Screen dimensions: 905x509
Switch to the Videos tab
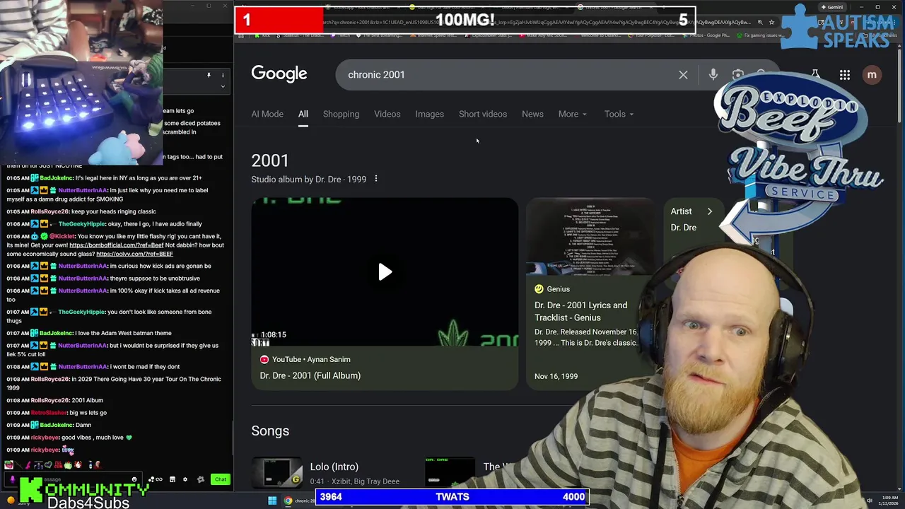[387, 114]
